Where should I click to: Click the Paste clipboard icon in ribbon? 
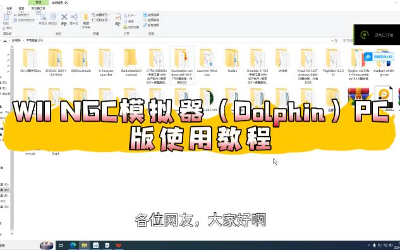pyautogui.click(x=6, y=19)
